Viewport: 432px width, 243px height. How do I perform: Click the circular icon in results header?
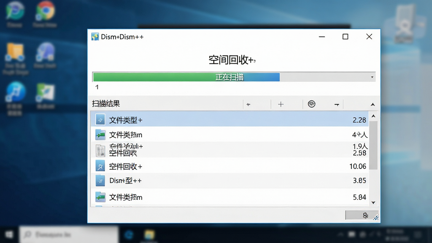pos(312,104)
